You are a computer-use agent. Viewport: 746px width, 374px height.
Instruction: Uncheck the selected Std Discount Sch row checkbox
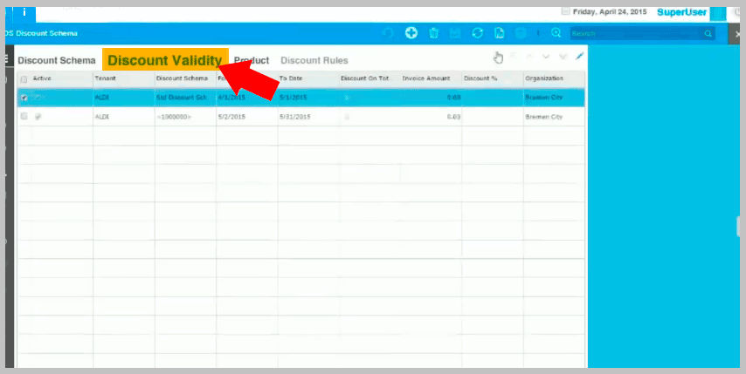(x=24, y=98)
